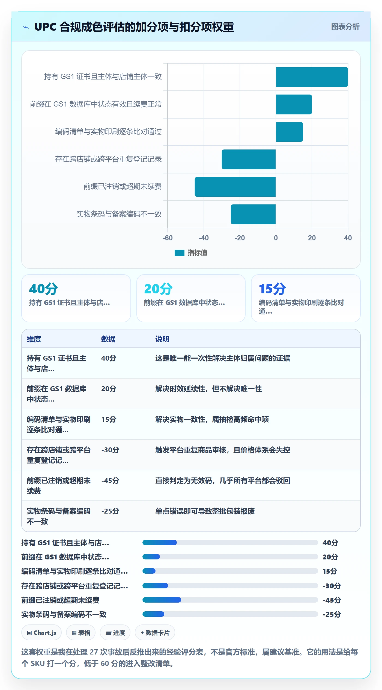Click the 40分 progress bar for 持有 GS1 证书

point(230,542)
